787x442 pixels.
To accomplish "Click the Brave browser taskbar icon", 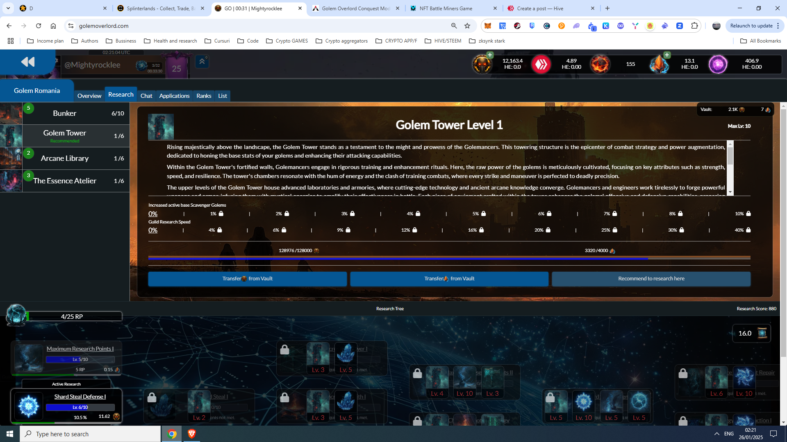I will click(x=191, y=434).
